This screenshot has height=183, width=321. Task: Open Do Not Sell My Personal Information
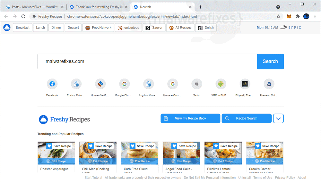(x=210, y=178)
